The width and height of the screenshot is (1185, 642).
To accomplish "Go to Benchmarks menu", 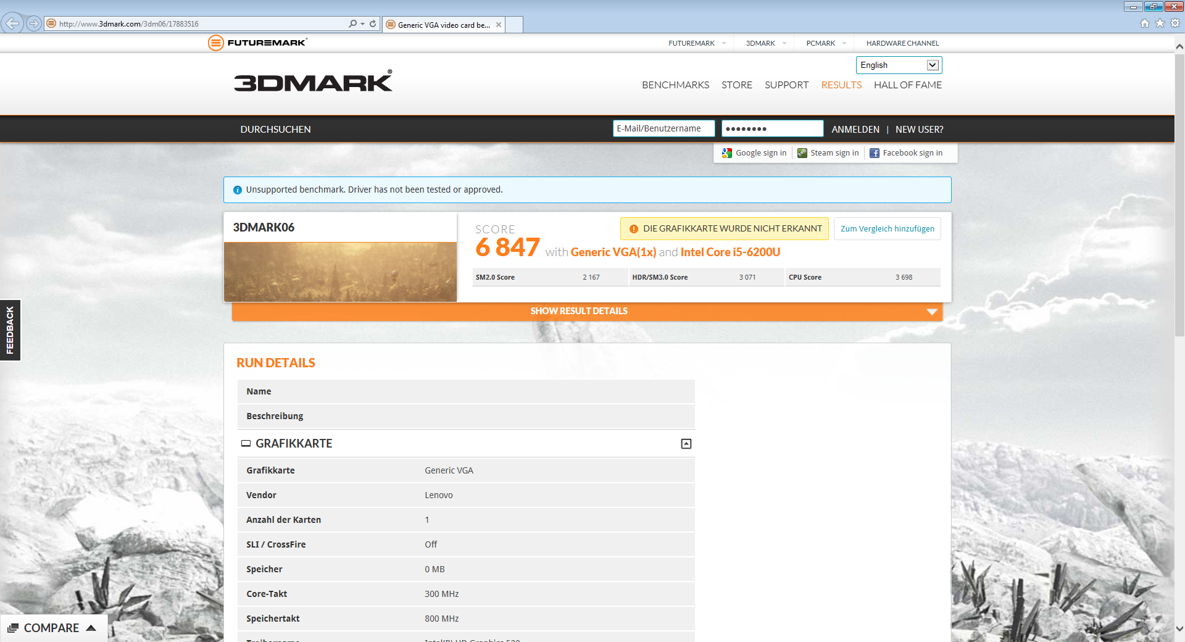I will click(675, 85).
